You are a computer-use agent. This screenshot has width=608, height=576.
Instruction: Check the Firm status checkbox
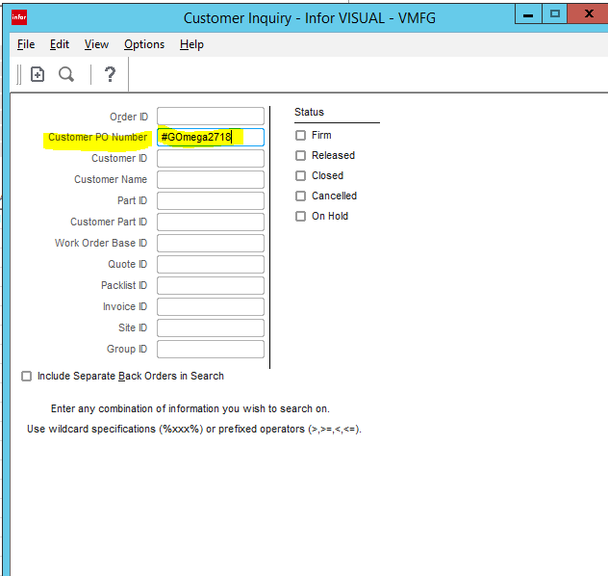pos(300,136)
